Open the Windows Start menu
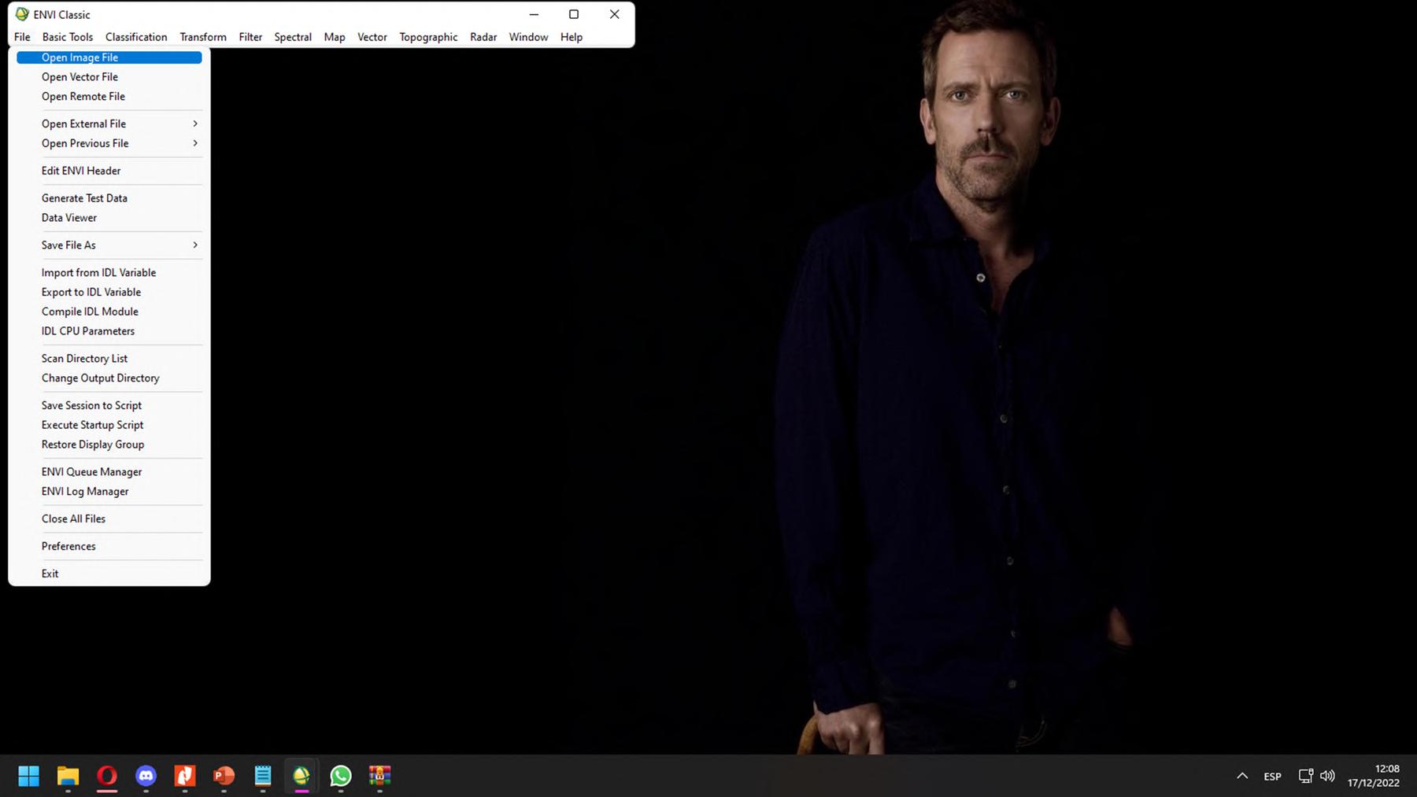This screenshot has height=797, width=1417. click(29, 776)
